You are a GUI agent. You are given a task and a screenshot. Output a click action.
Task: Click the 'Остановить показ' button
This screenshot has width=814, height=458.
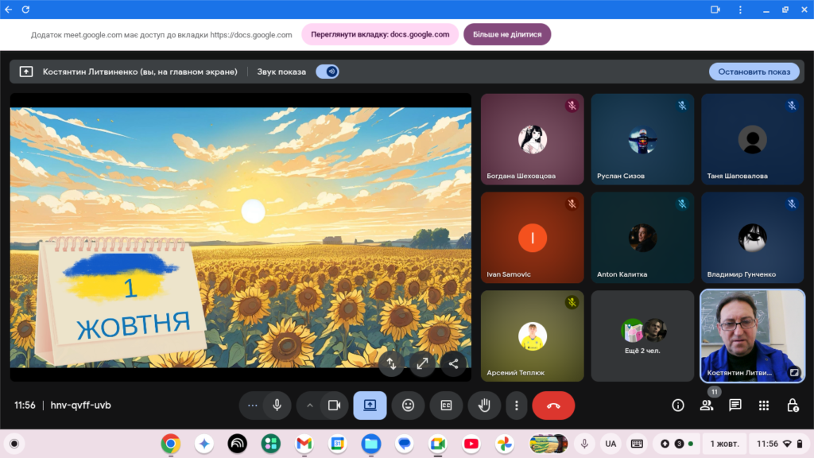754,72
